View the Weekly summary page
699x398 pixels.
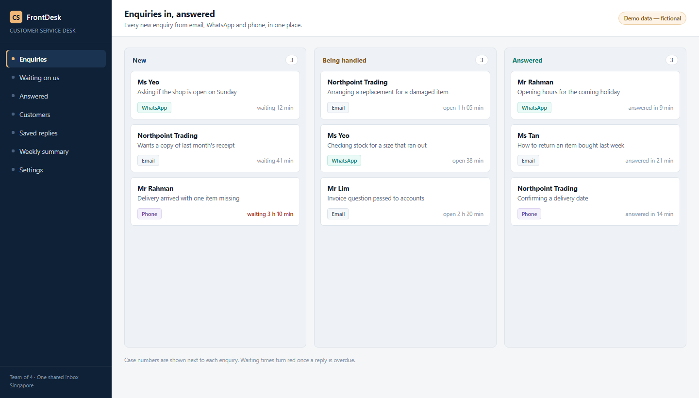click(x=56, y=151)
